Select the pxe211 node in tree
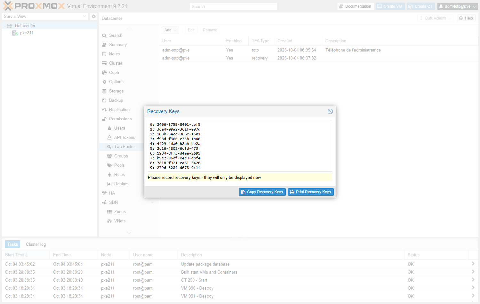 27,33
